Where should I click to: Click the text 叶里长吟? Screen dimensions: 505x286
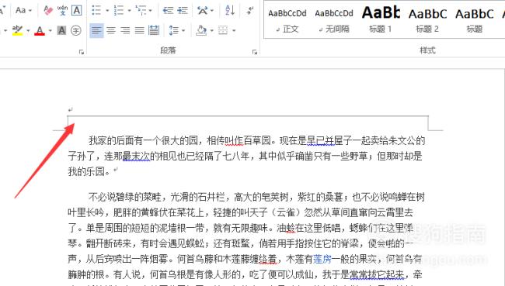[x=86, y=212]
